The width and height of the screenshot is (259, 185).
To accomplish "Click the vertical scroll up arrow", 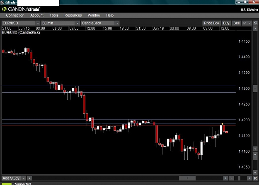I will point(255,29).
